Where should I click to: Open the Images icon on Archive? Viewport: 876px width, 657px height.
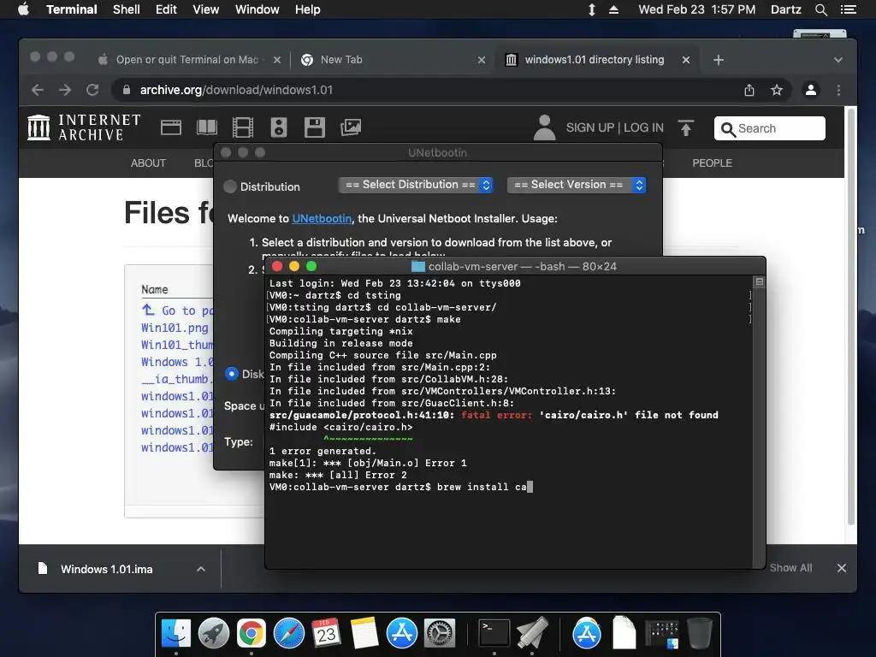tap(351, 127)
